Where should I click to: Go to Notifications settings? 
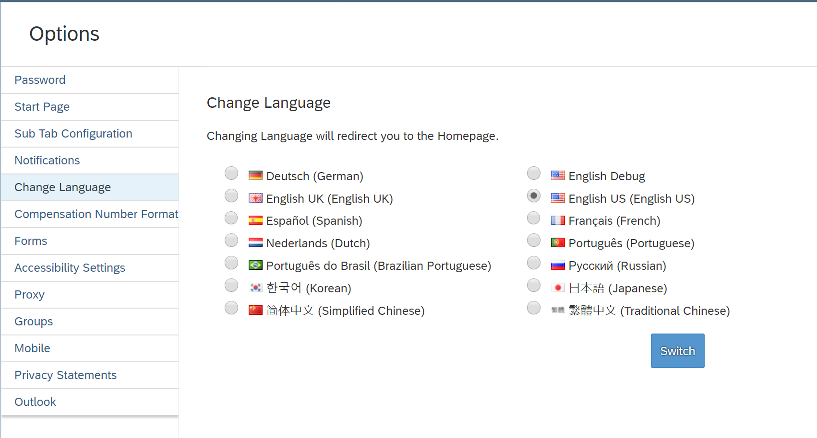pyautogui.click(x=90, y=161)
